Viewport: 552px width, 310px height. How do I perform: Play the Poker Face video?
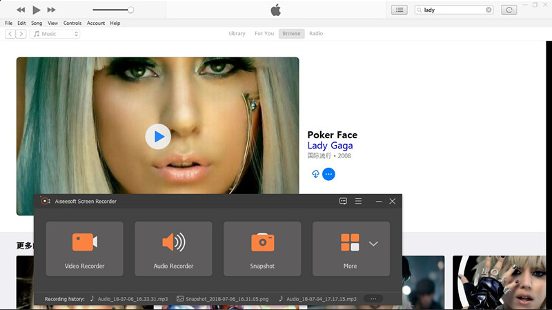coord(158,136)
